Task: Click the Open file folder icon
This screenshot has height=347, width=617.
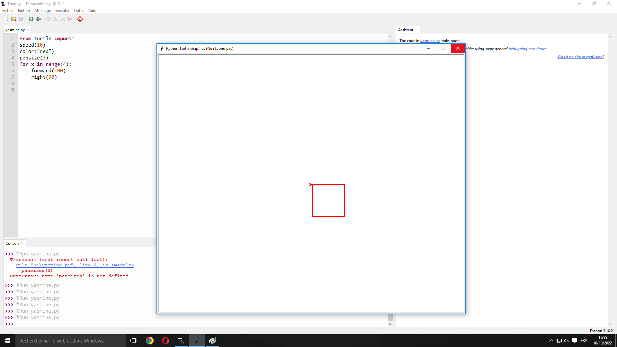Action: click(x=14, y=19)
